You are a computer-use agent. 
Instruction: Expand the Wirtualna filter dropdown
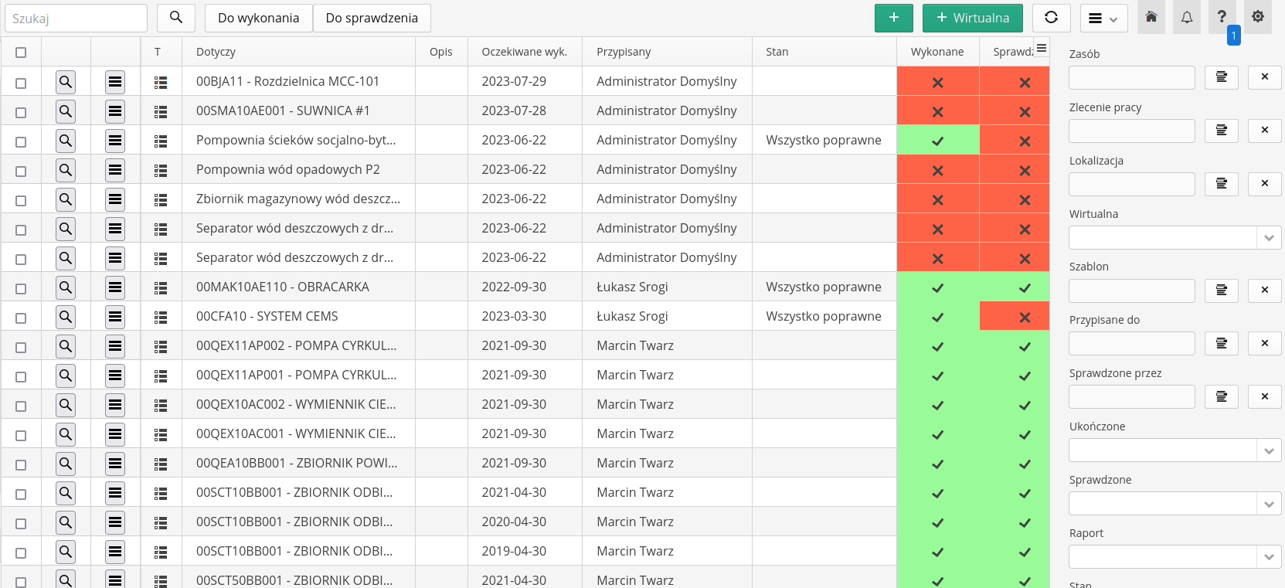[1268, 238]
